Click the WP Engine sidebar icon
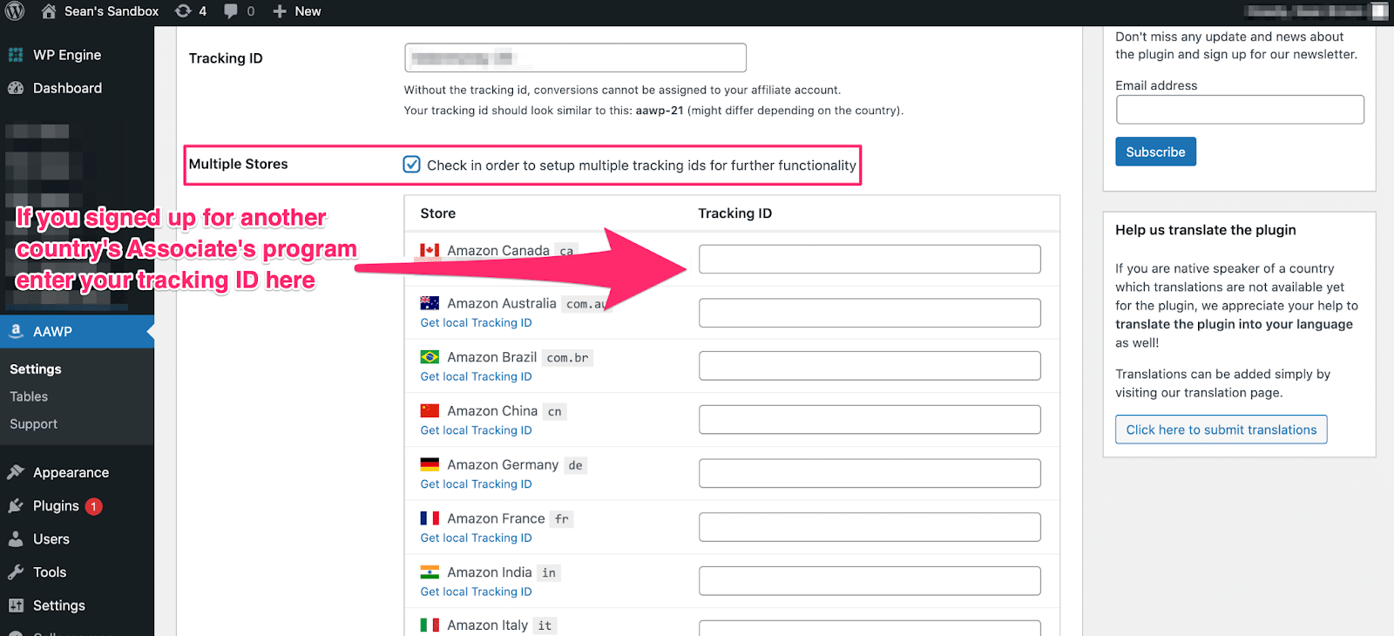 tap(16, 55)
